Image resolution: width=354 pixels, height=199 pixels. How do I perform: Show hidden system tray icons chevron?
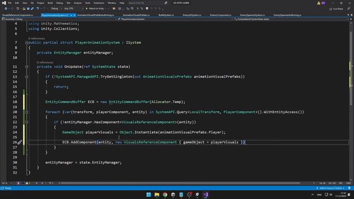coord(313,195)
